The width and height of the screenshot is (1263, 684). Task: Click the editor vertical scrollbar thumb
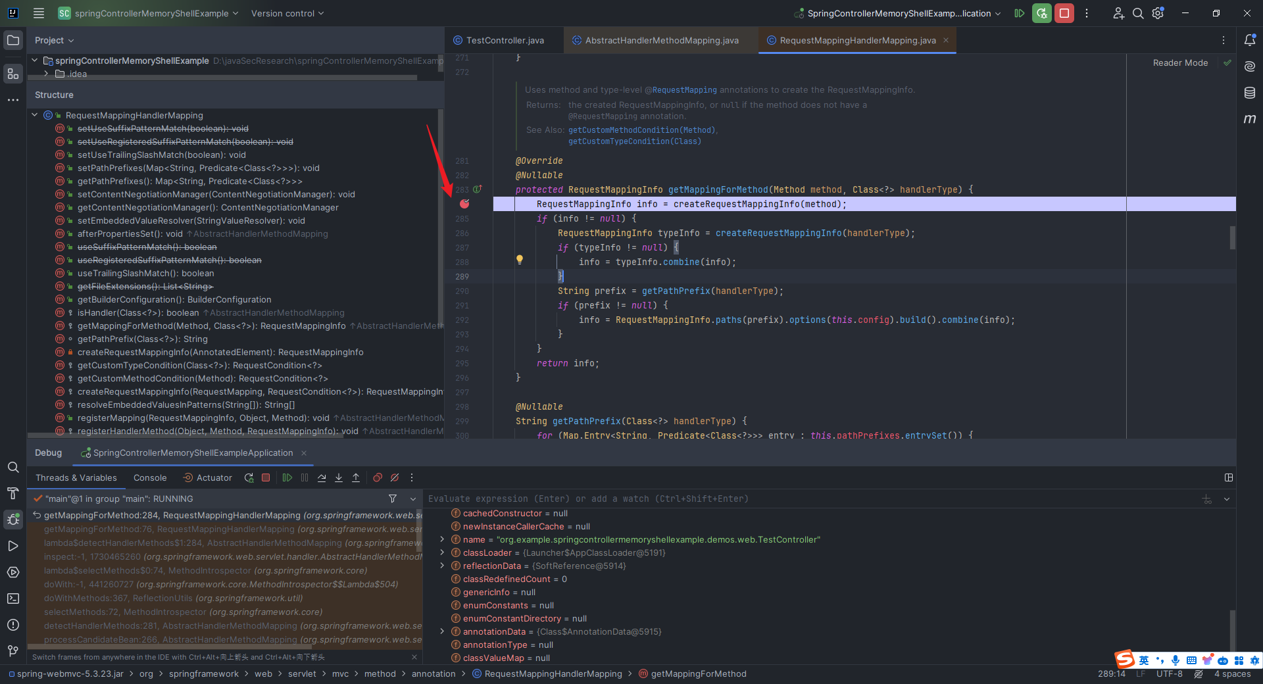point(1233,238)
